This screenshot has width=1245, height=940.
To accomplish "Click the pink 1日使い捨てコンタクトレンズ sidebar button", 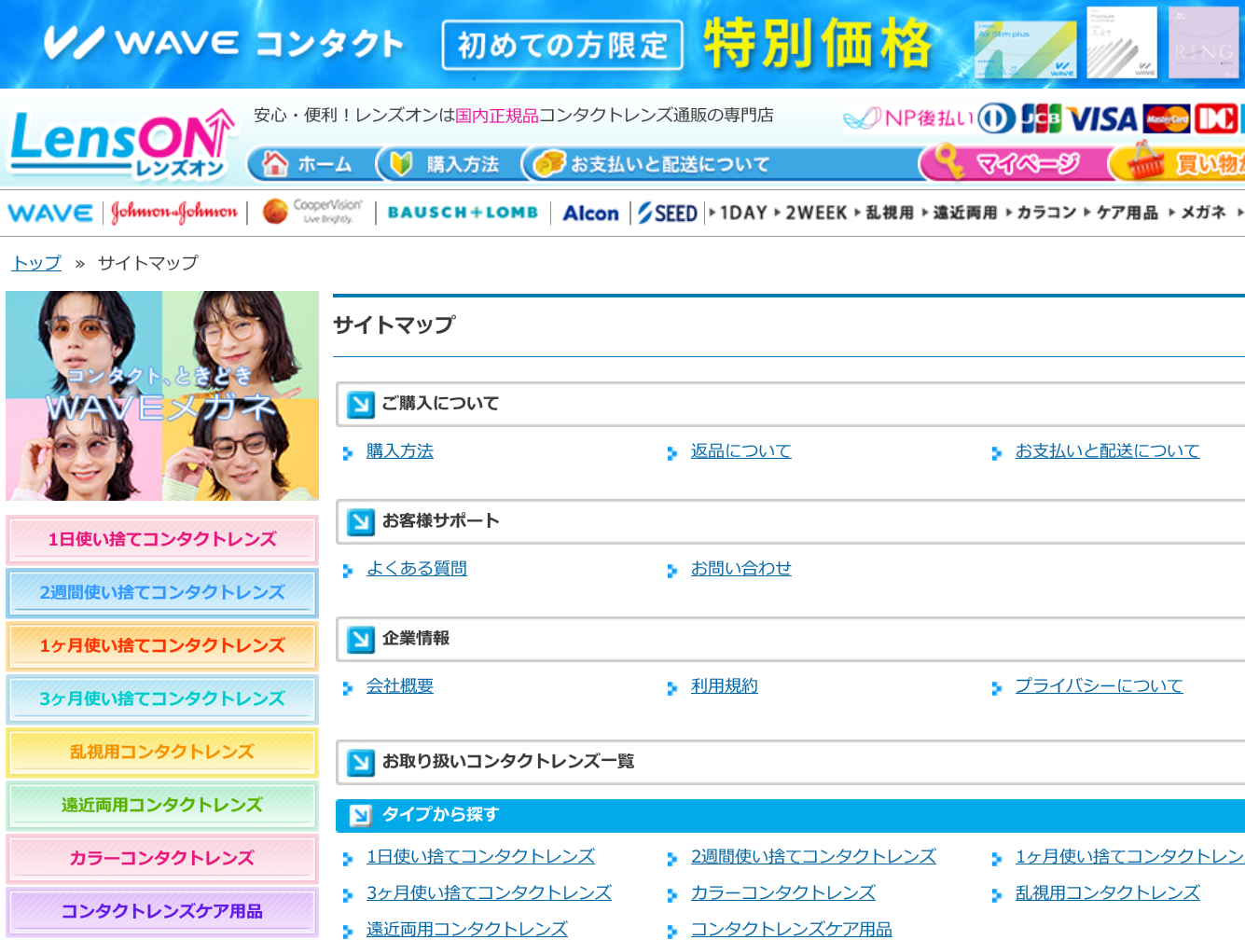I will [x=162, y=540].
